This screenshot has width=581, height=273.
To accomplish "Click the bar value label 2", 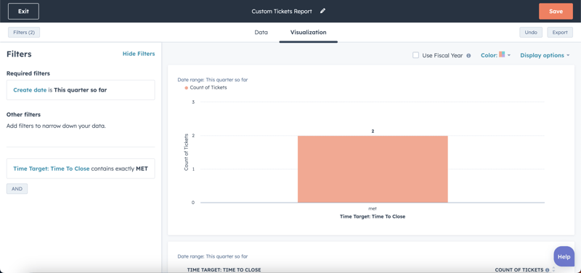I will (373, 131).
